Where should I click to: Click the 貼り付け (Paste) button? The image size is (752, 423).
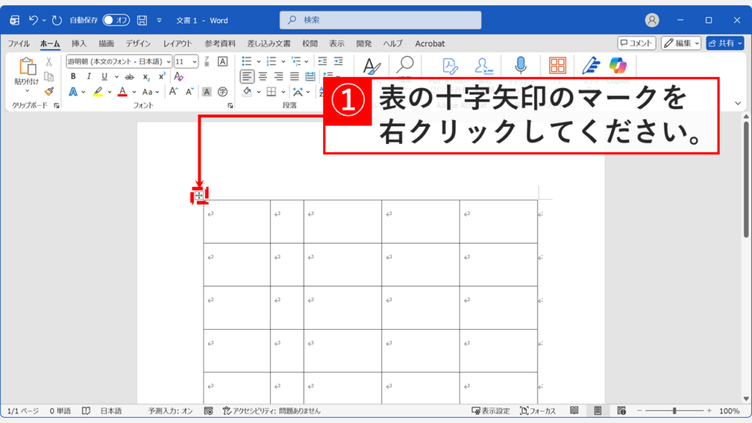point(29,71)
